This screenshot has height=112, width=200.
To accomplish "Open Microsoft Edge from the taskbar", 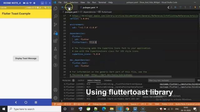I will point(104,109).
